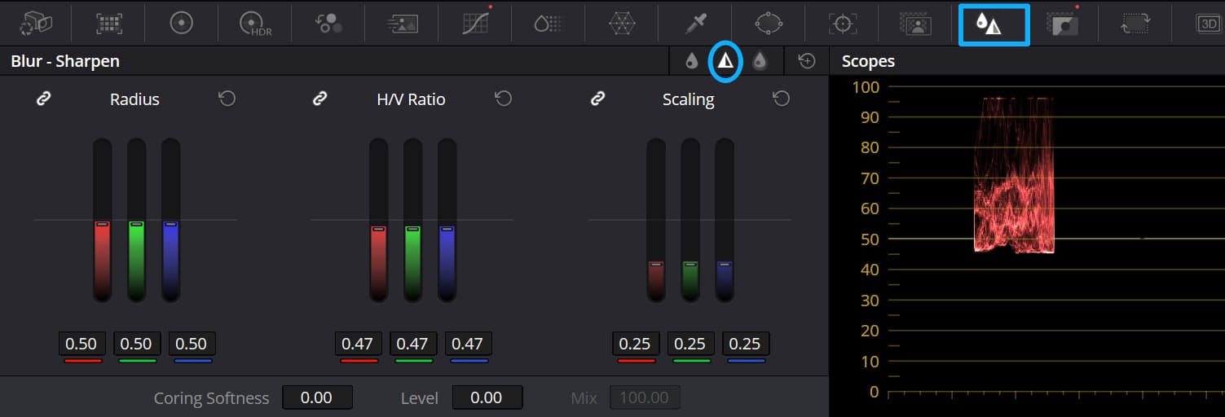Click the Level label
Viewport: 1225px width, 417px height.
coord(419,398)
